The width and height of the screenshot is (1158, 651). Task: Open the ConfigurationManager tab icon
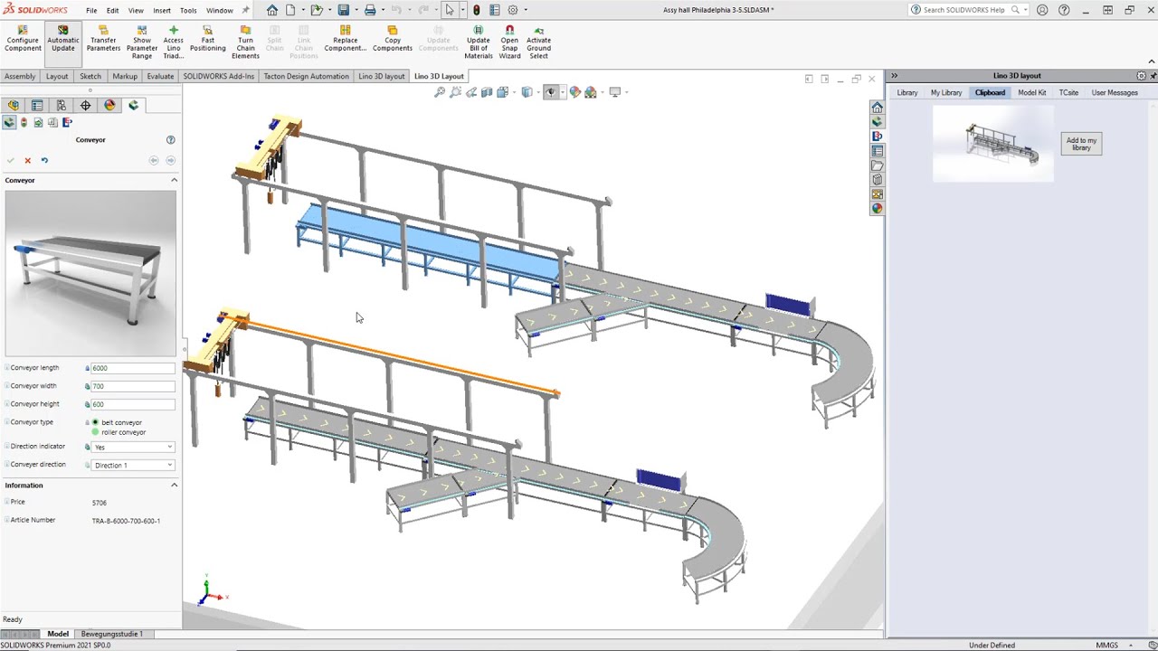(x=62, y=105)
